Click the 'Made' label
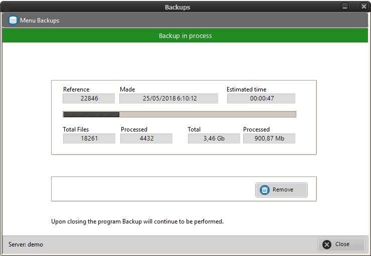Screen dimensions: 371x256 pos(127,89)
